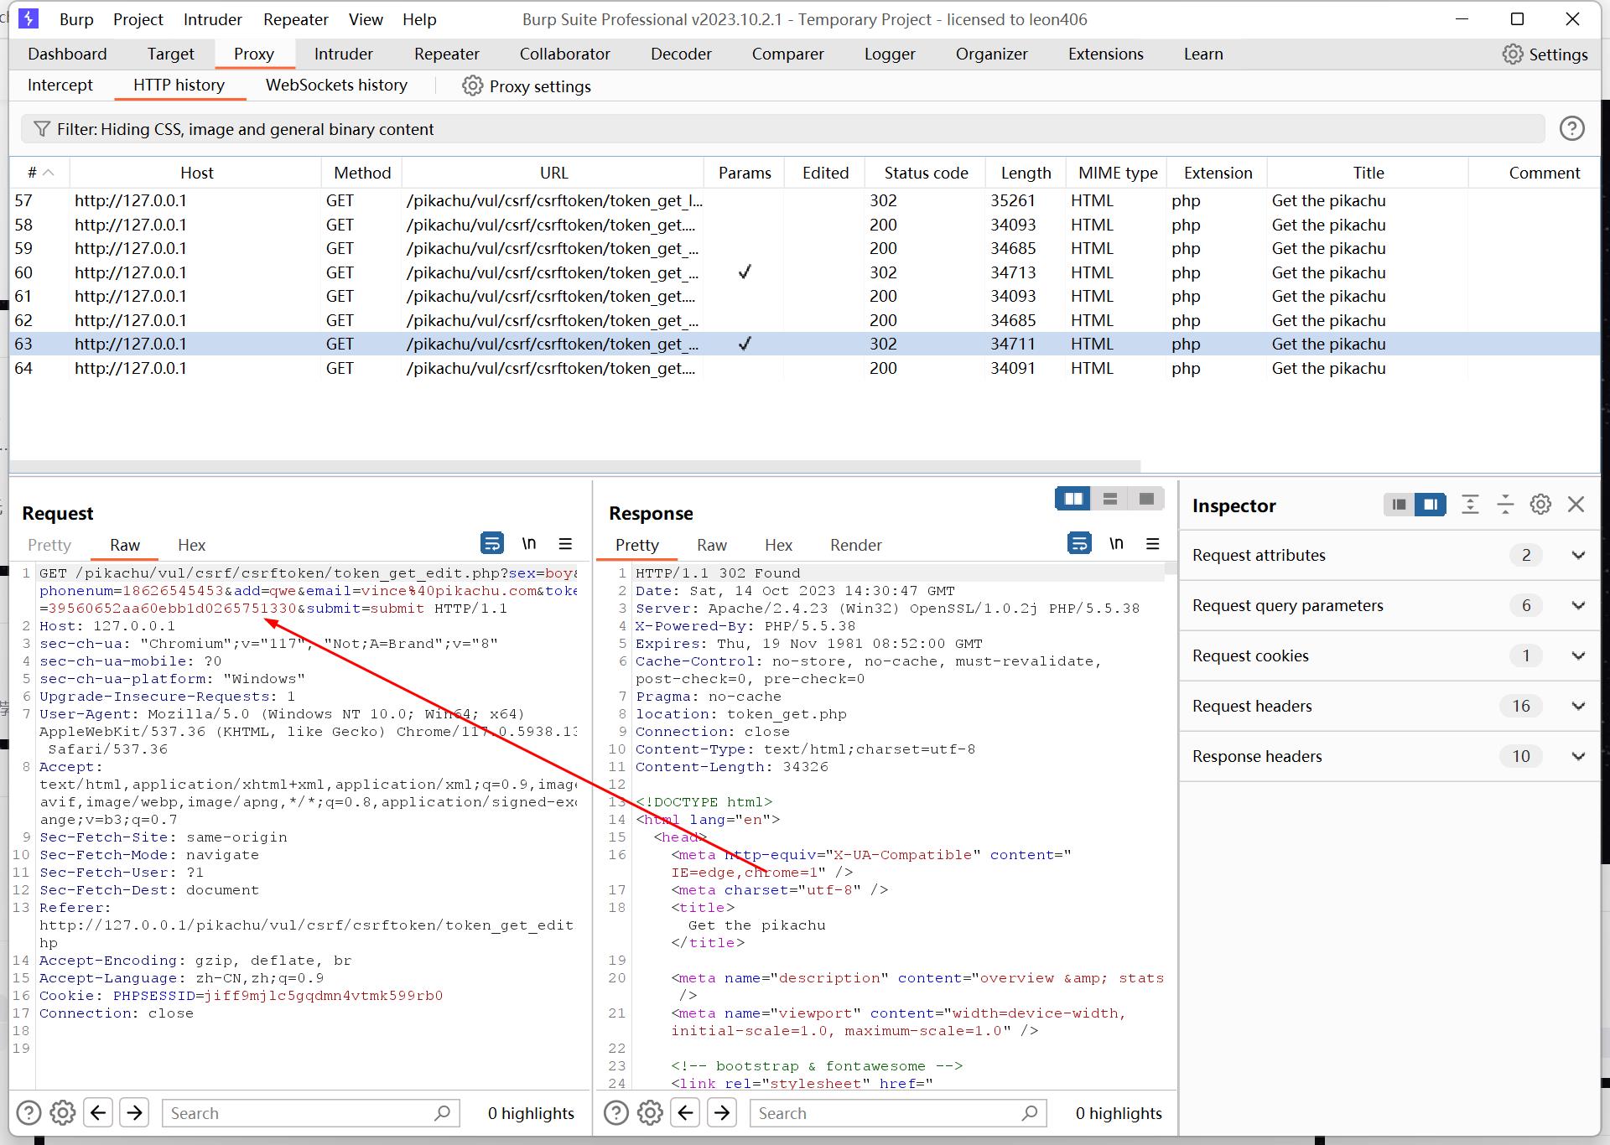Click the Burp Suite logo icon
The image size is (1610, 1145).
(28, 18)
